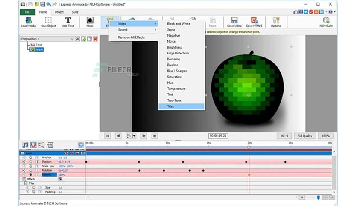
Task: Open composition settings icon beside Composition 1
Action: click(78, 39)
